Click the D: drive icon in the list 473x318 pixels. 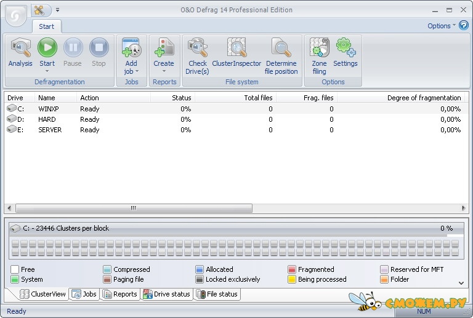[12, 119]
